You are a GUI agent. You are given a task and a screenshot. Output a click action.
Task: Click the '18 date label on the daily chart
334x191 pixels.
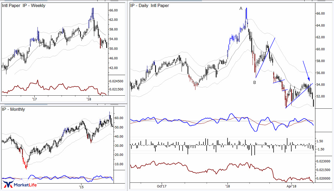[x=228, y=186]
